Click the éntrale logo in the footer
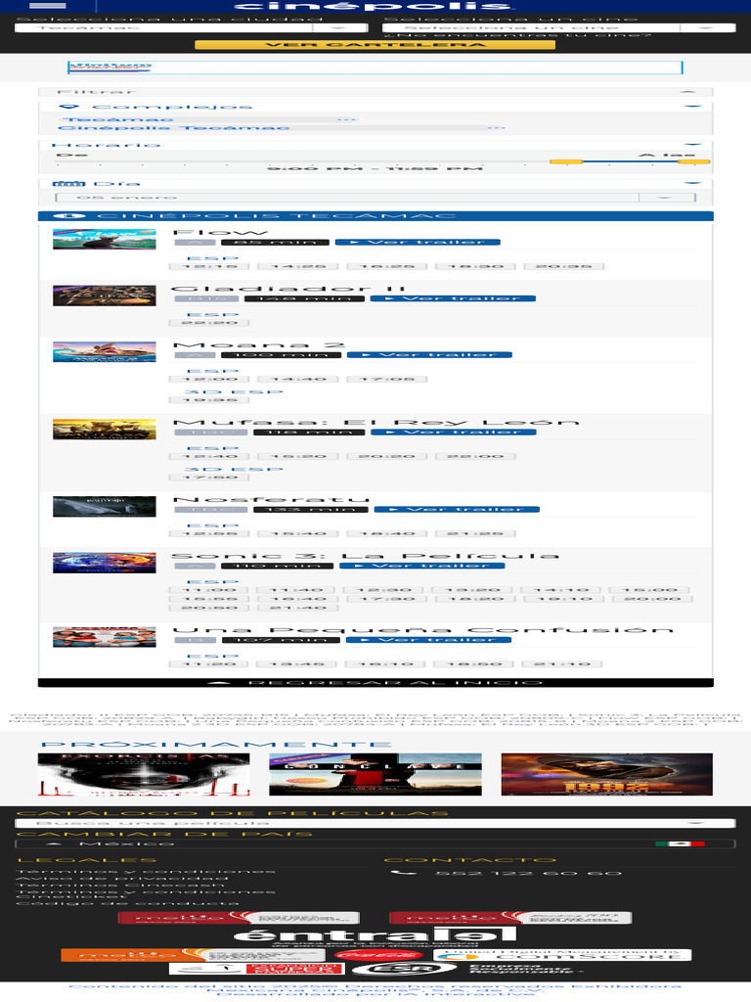 click(375, 935)
